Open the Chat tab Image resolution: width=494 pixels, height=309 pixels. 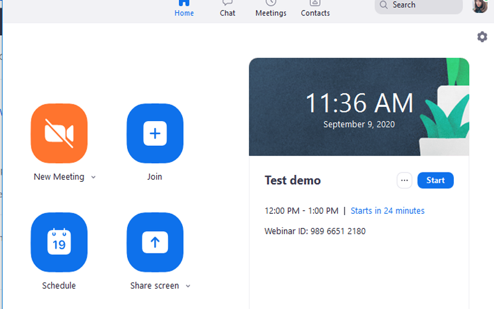pos(227,9)
